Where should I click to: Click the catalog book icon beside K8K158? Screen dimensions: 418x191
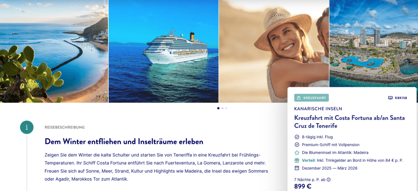[x=390, y=98]
